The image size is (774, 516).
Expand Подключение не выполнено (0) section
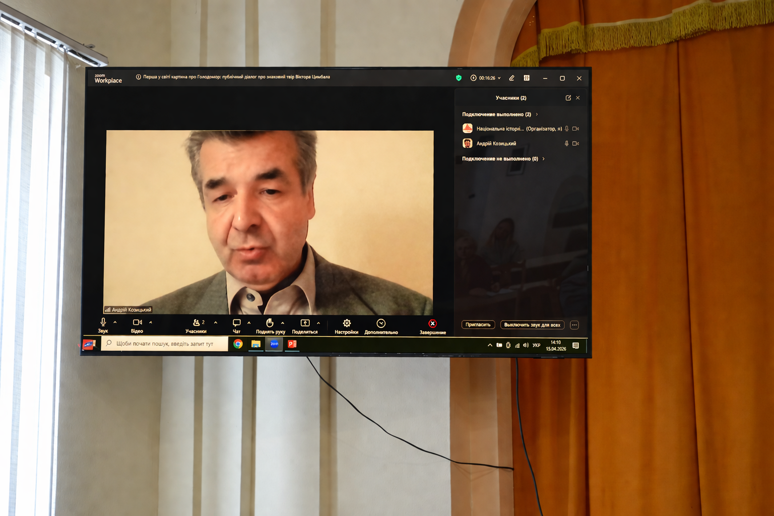(543, 159)
